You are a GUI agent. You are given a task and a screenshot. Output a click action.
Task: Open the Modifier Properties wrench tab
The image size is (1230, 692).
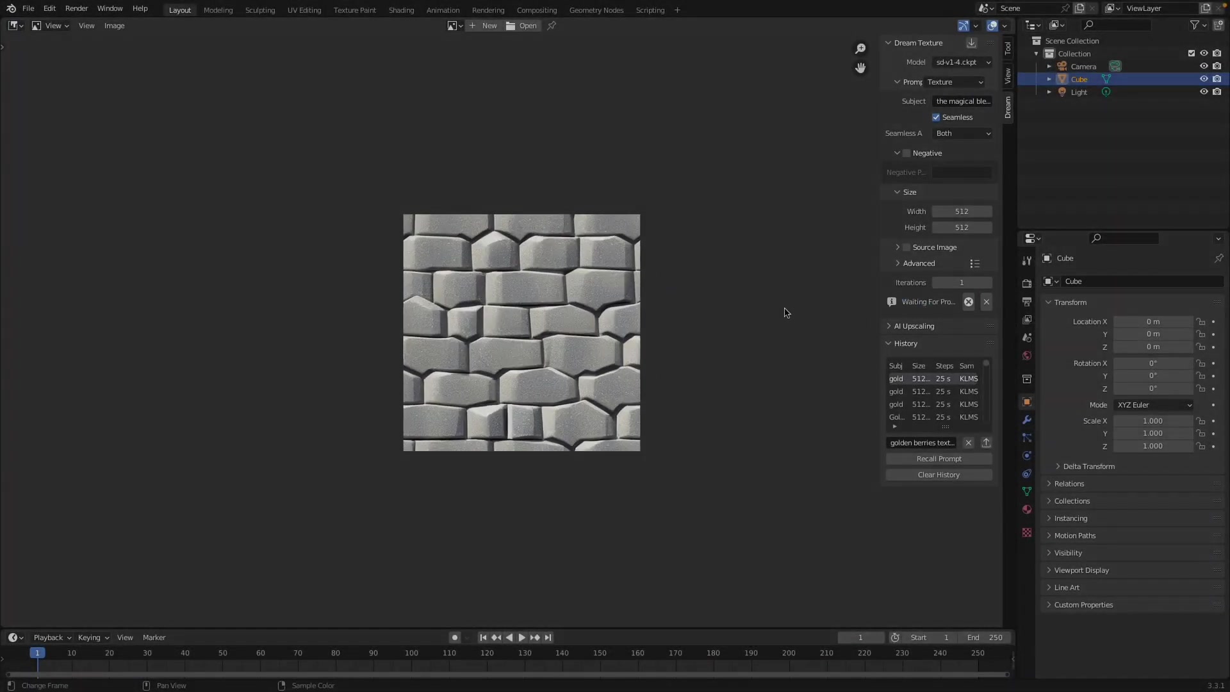point(1026,420)
